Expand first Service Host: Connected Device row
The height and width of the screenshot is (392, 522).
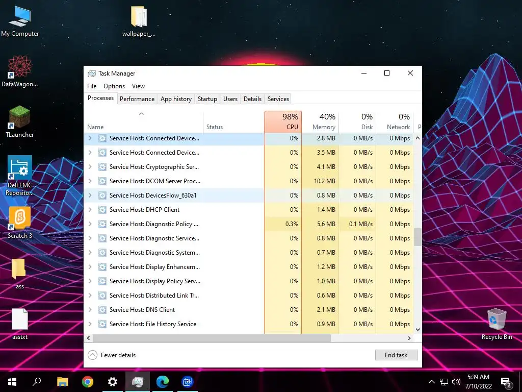point(90,138)
